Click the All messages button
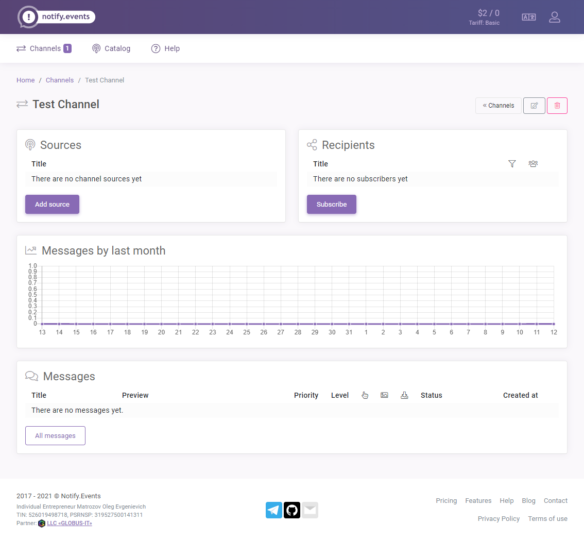584x540 pixels. (x=55, y=435)
